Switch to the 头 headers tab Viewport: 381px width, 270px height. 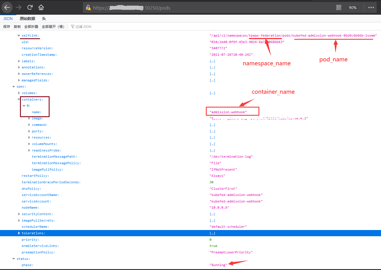(x=44, y=19)
